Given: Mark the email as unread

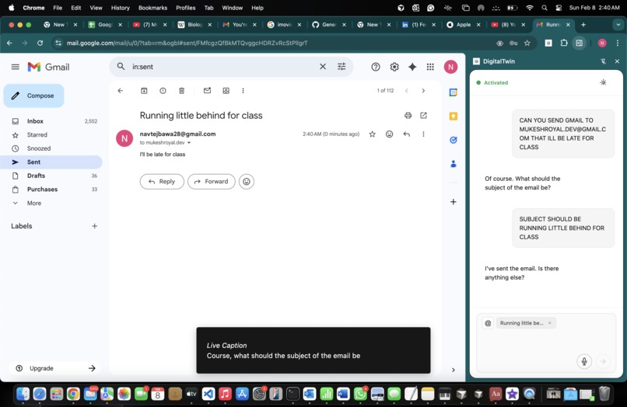Looking at the screenshot, I should [x=207, y=91].
